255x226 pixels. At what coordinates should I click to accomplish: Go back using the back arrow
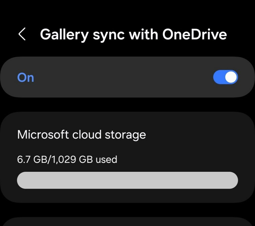pos(22,34)
